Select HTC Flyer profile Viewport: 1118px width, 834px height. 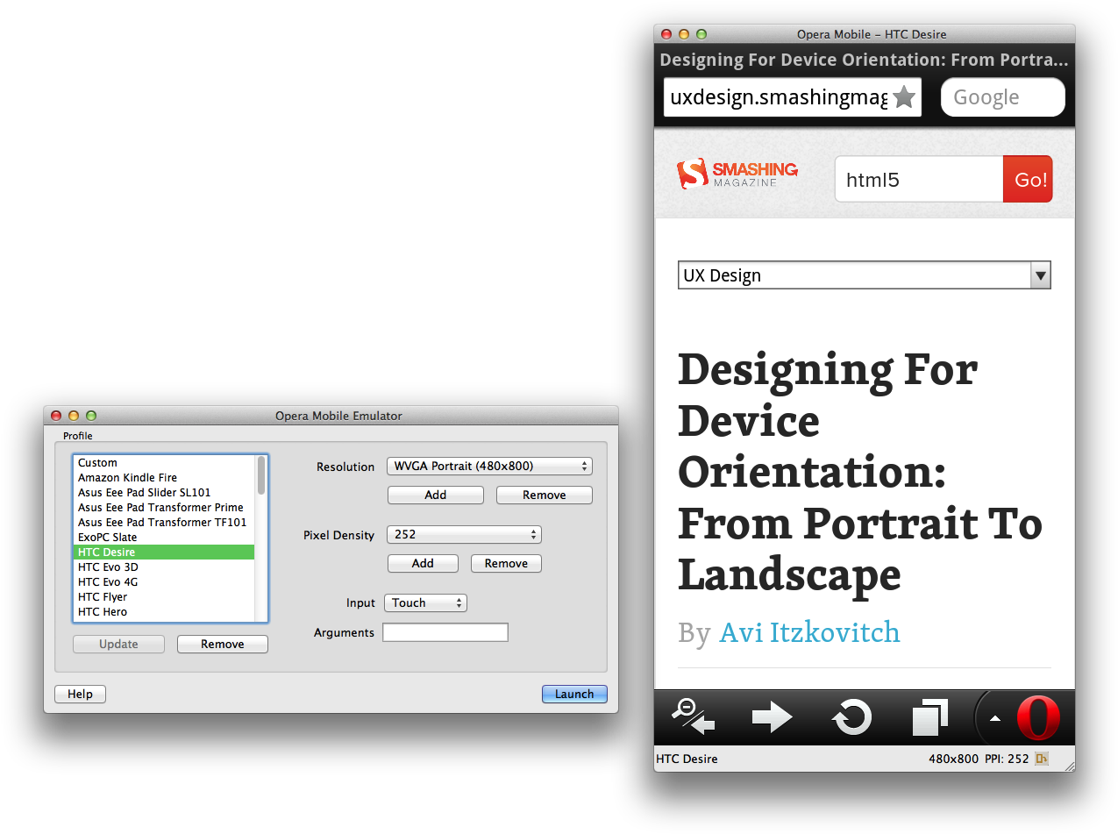164,597
